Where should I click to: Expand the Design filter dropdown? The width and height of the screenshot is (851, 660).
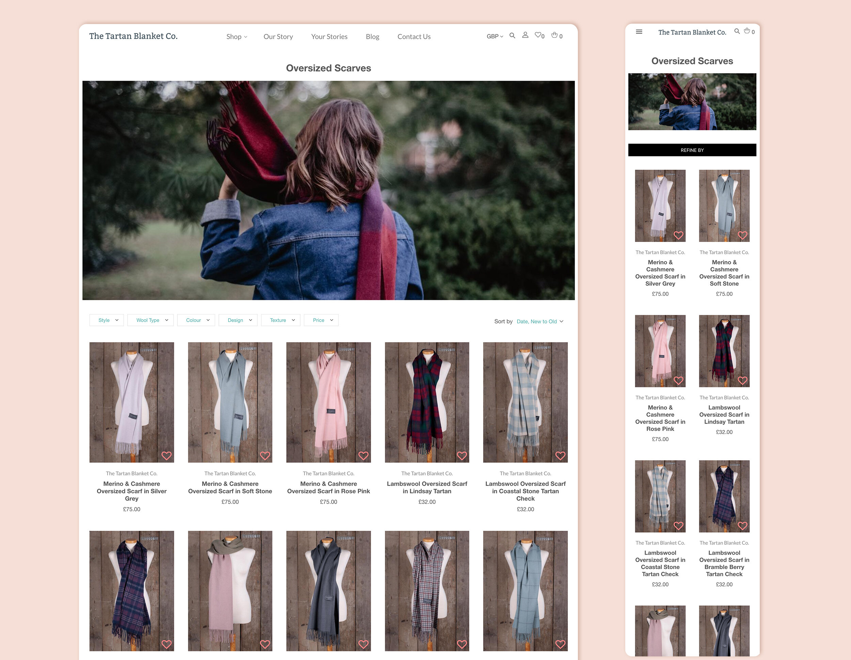238,320
